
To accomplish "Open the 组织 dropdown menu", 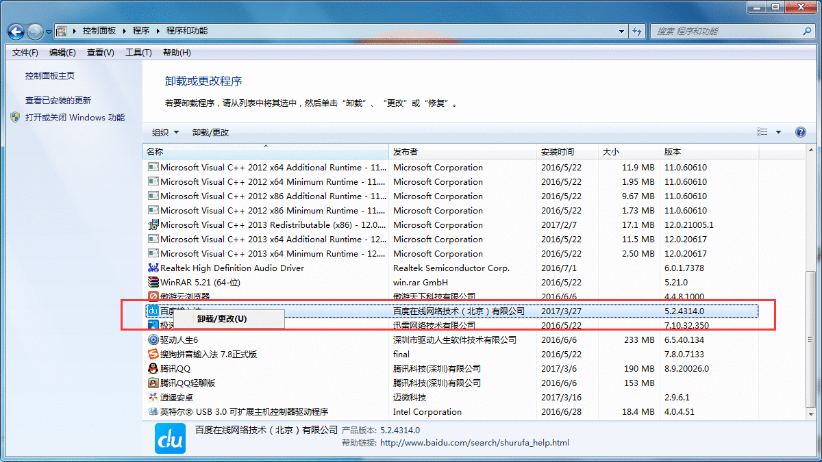I will pyautogui.click(x=164, y=131).
